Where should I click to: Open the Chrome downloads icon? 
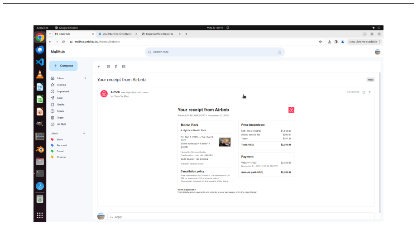330,42
